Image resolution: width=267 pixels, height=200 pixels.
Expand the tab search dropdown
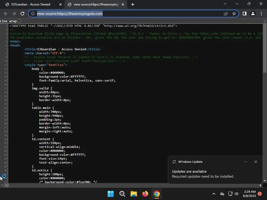pyautogui.click(x=225, y=4)
